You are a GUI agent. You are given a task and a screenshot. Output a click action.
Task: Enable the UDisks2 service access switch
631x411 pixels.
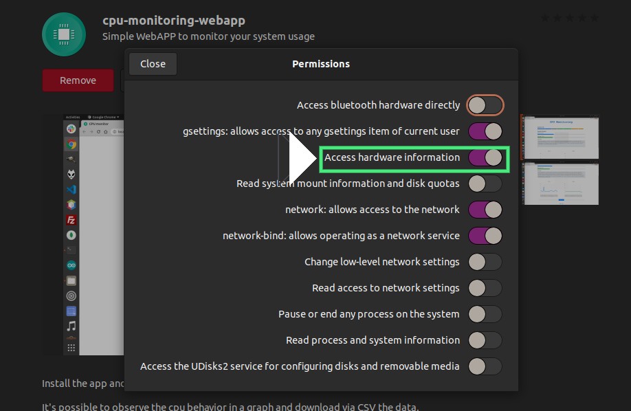pyautogui.click(x=485, y=367)
